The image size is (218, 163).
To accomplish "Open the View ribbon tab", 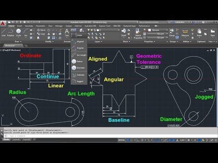I will pos(50,26).
